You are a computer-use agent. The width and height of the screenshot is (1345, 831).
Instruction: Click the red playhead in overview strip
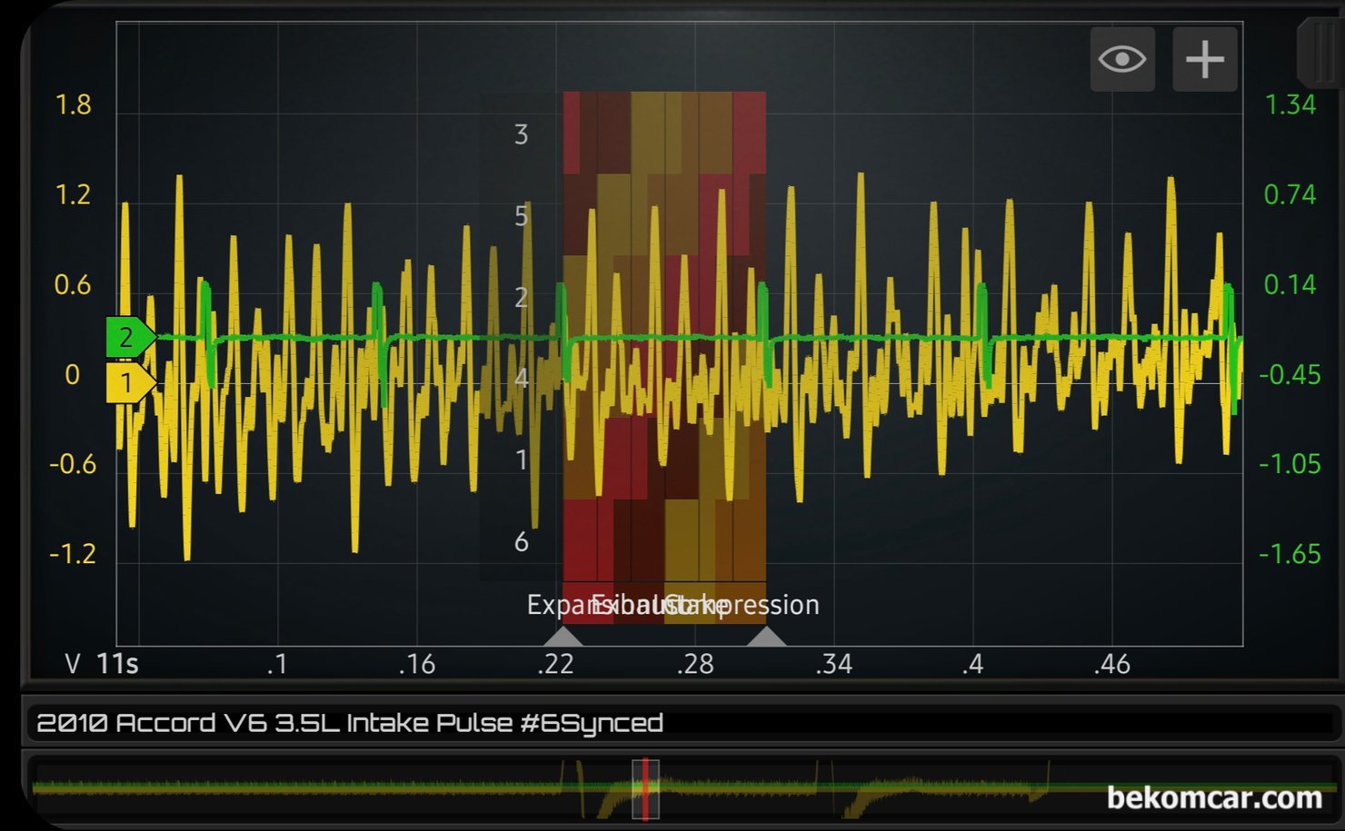[x=645, y=788]
